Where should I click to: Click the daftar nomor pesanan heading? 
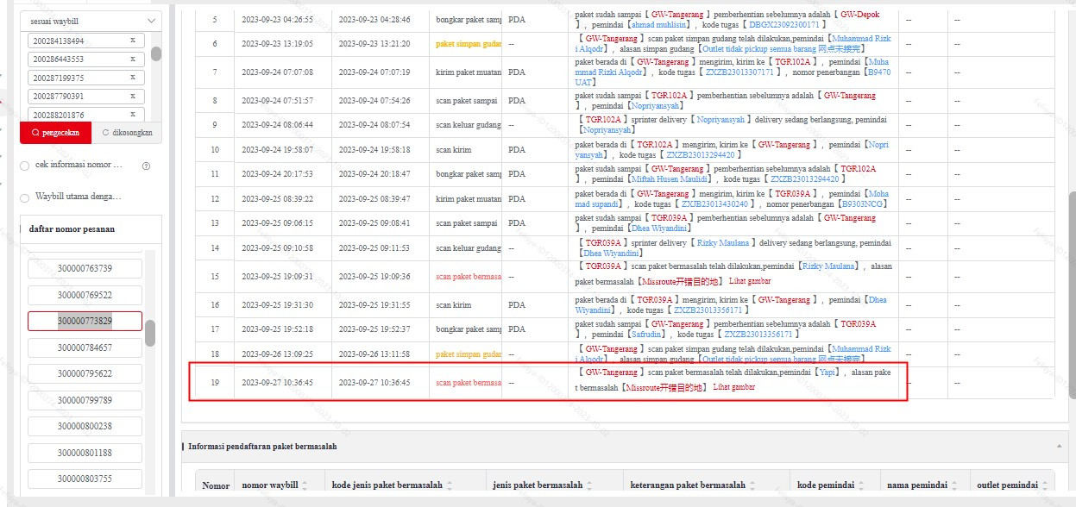(x=72, y=228)
